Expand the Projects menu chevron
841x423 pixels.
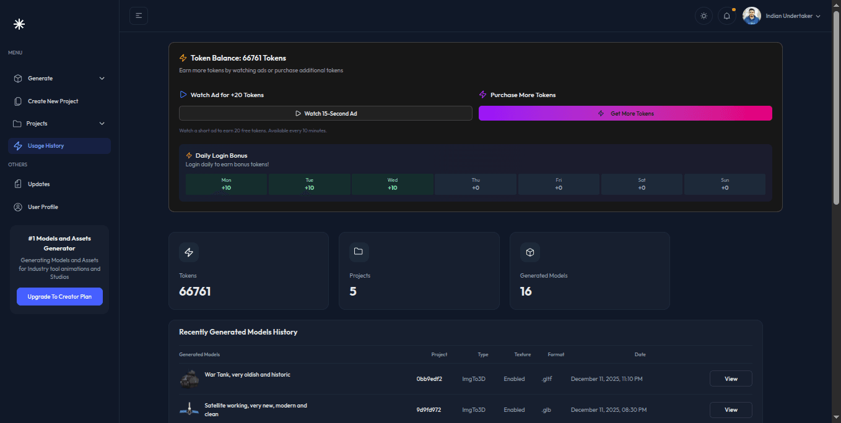pyautogui.click(x=102, y=124)
